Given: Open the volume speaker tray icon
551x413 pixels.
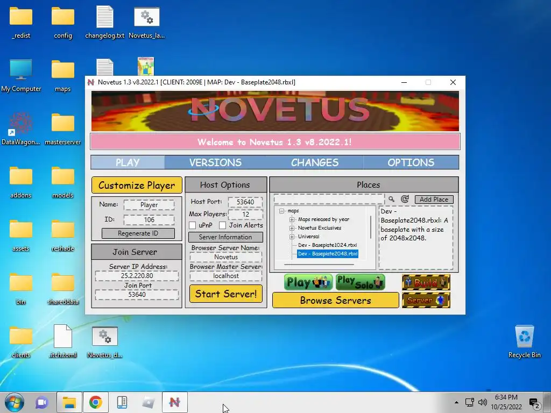Looking at the screenshot, I should tap(483, 402).
